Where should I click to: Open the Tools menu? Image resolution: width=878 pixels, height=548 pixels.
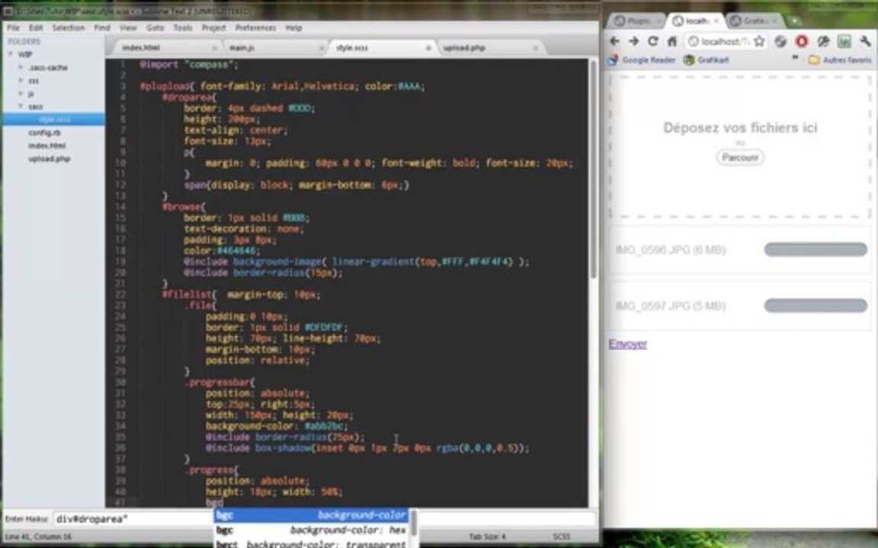click(x=183, y=27)
